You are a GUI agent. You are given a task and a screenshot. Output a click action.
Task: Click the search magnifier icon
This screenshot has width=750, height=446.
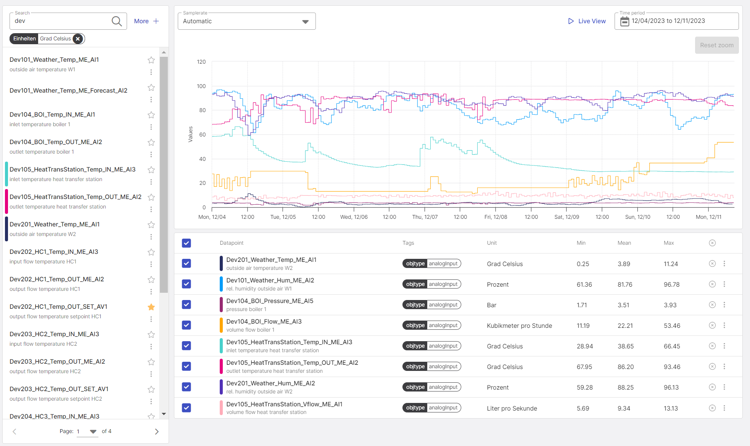tap(116, 21)
